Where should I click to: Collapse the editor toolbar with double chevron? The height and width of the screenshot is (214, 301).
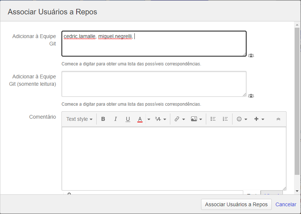click(278, 119)
